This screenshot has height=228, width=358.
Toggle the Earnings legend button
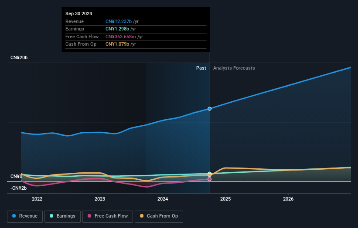pyautogui.click(x=62, y=216)
